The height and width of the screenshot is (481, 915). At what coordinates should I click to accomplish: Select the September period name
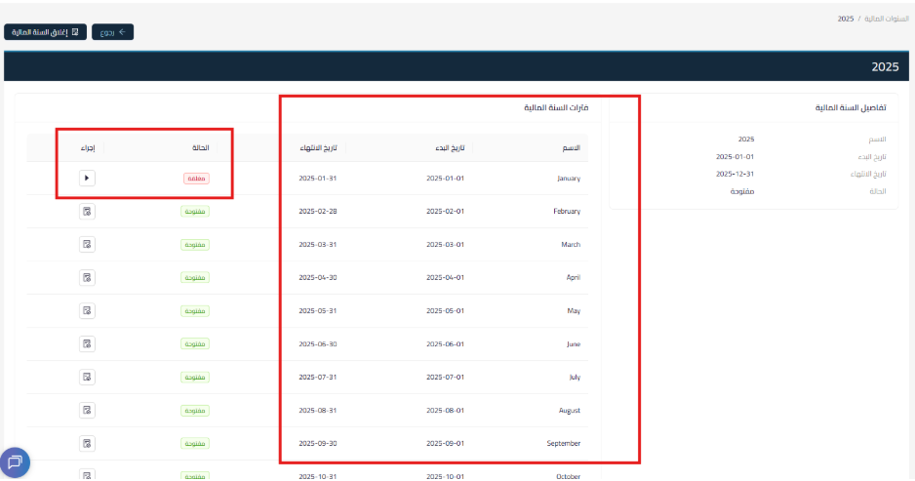point(564,444)
